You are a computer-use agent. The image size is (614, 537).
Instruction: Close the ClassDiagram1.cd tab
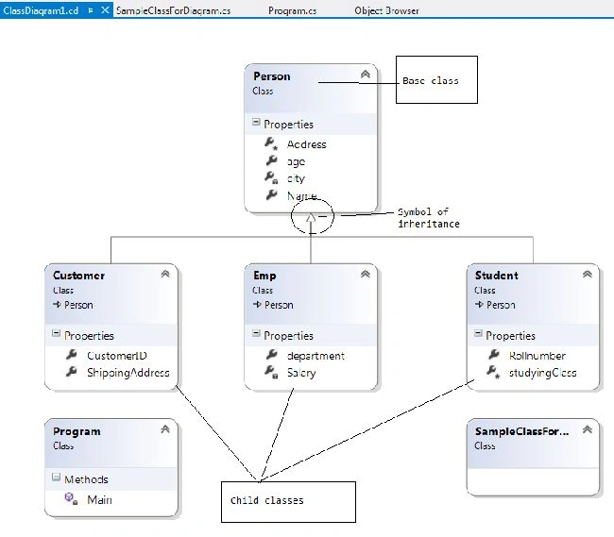(x=105, y=10)
